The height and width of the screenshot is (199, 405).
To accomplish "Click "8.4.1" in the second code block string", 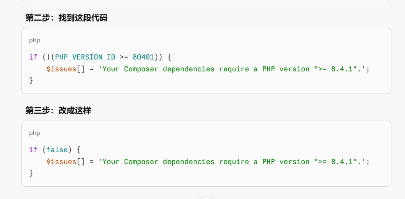I will (x=342, y=162).
